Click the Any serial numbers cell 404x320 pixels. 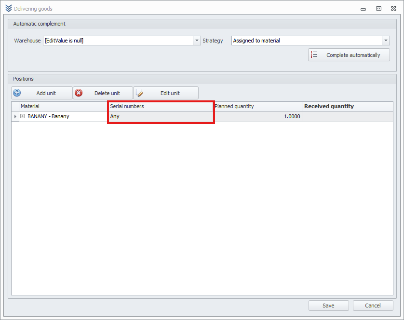tap(161, 116)
